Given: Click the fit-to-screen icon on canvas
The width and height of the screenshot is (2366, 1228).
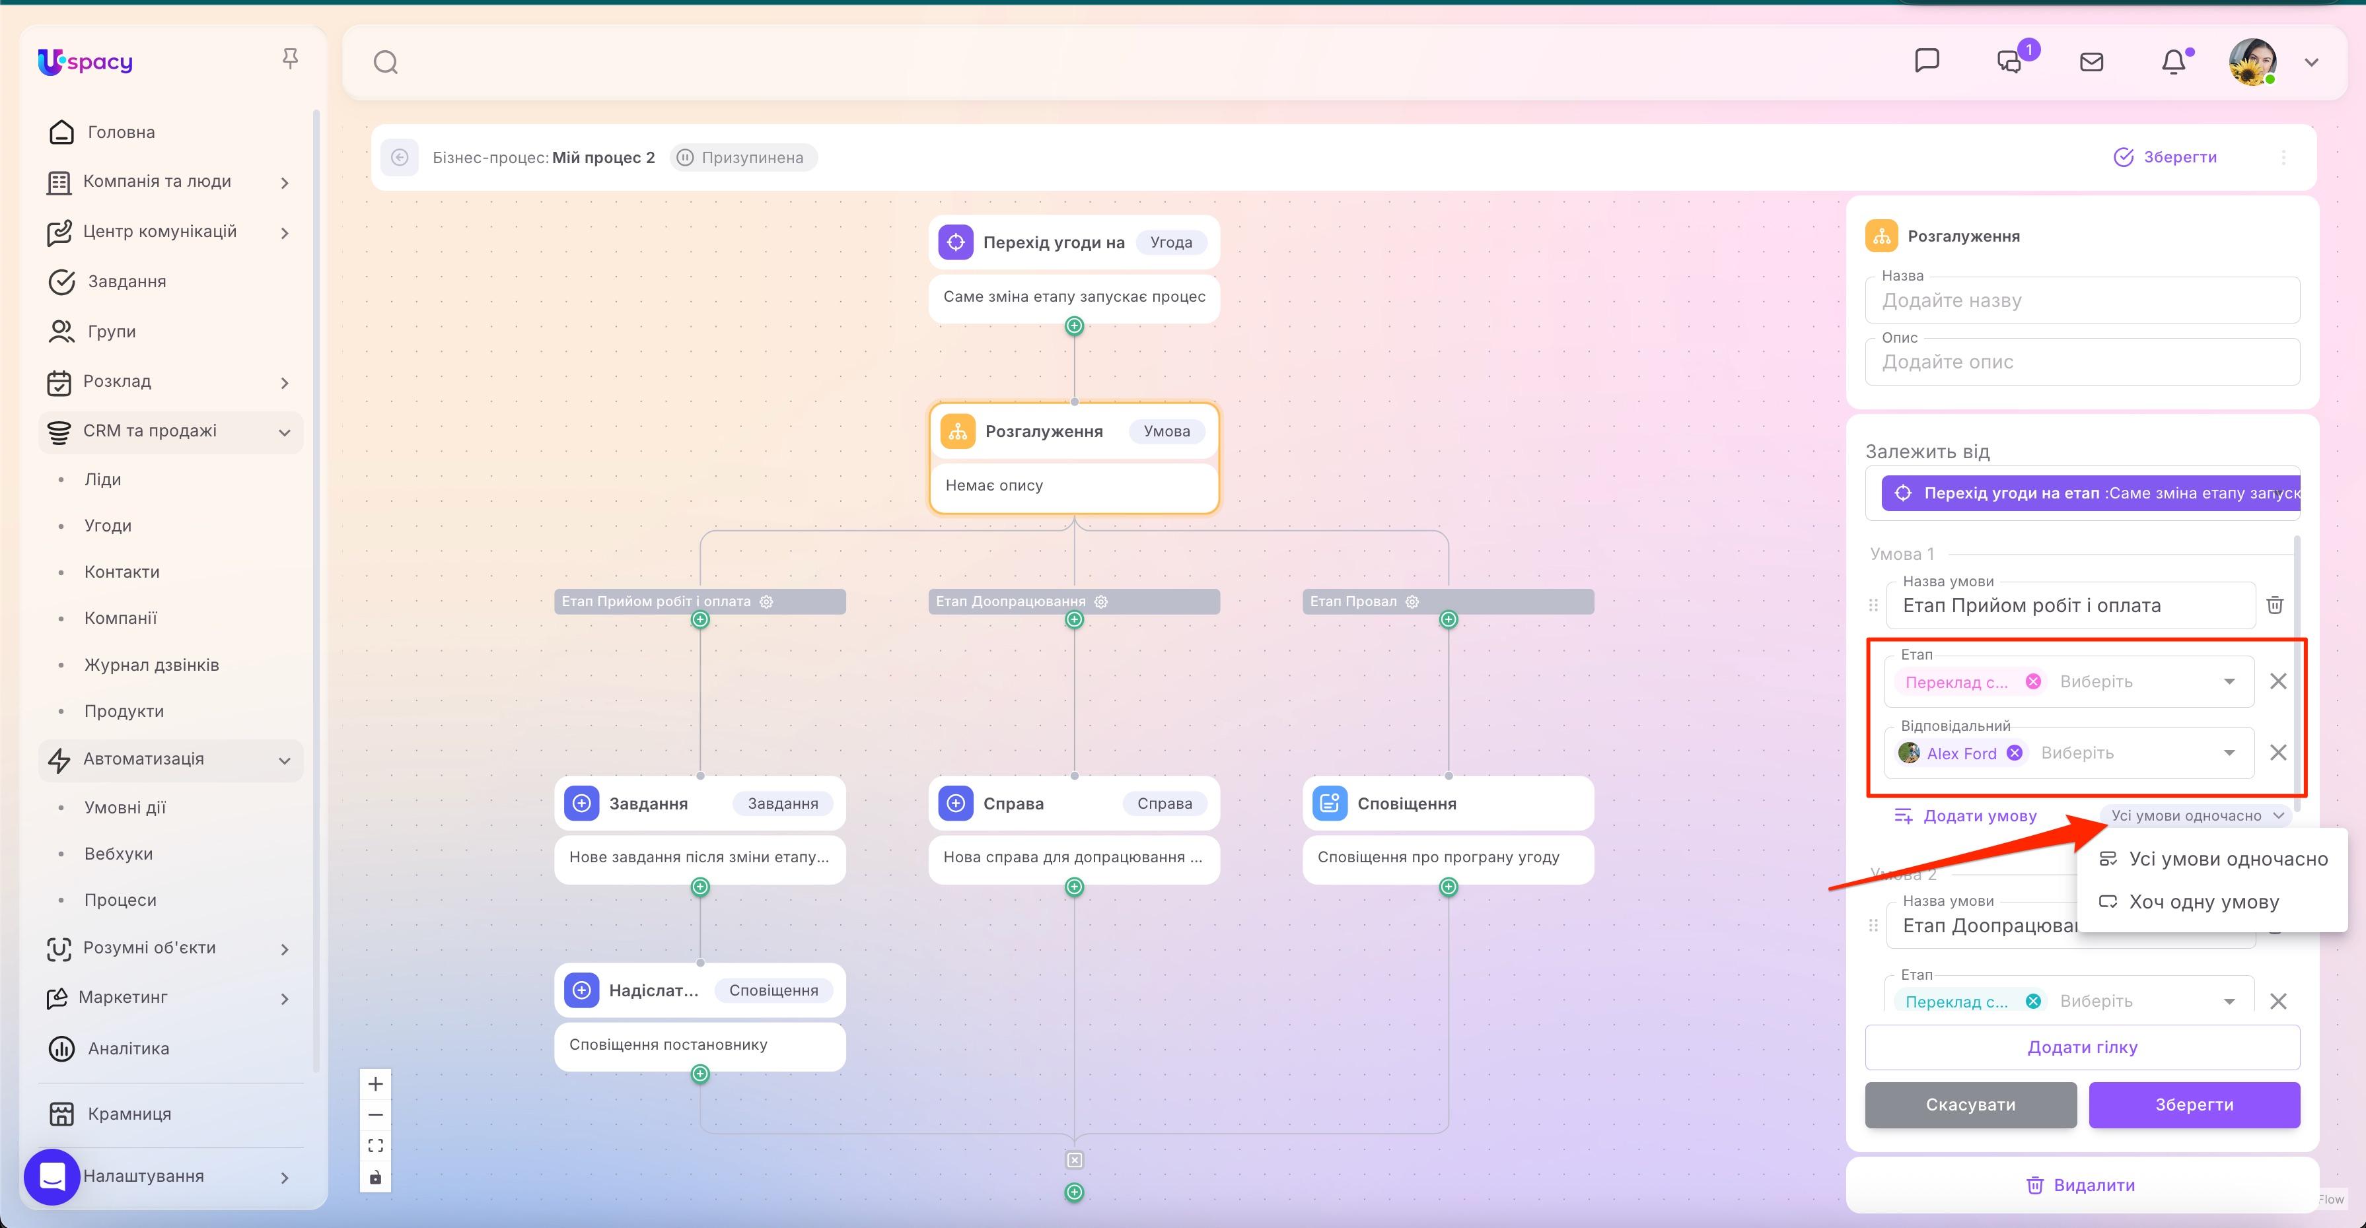Looking at the screenshot, I should [376, 1144].
